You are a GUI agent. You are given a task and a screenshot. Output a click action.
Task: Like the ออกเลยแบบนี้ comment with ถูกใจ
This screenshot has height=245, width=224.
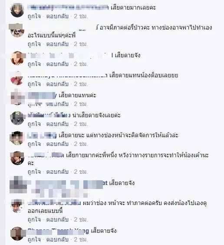click(x=34, y=219)
